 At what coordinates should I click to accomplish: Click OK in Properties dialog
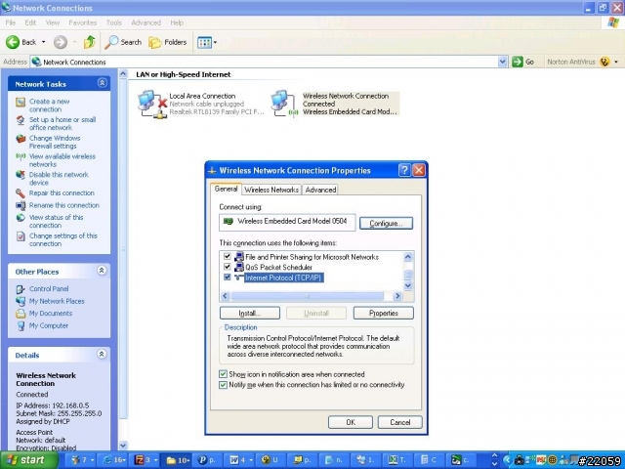[351, 422]
